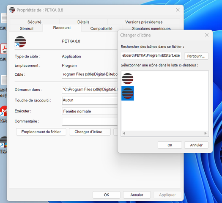
Task: Open the PDF file icon on desktop
Action: tap(4, 49)
